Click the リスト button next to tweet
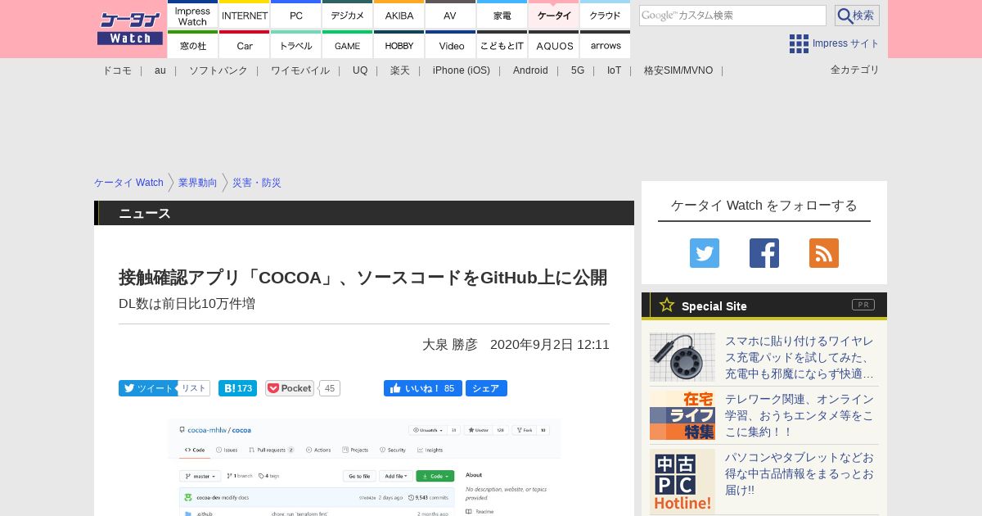Image resolution: width=982 pixels, height=516 pixels. click(193, 388)
